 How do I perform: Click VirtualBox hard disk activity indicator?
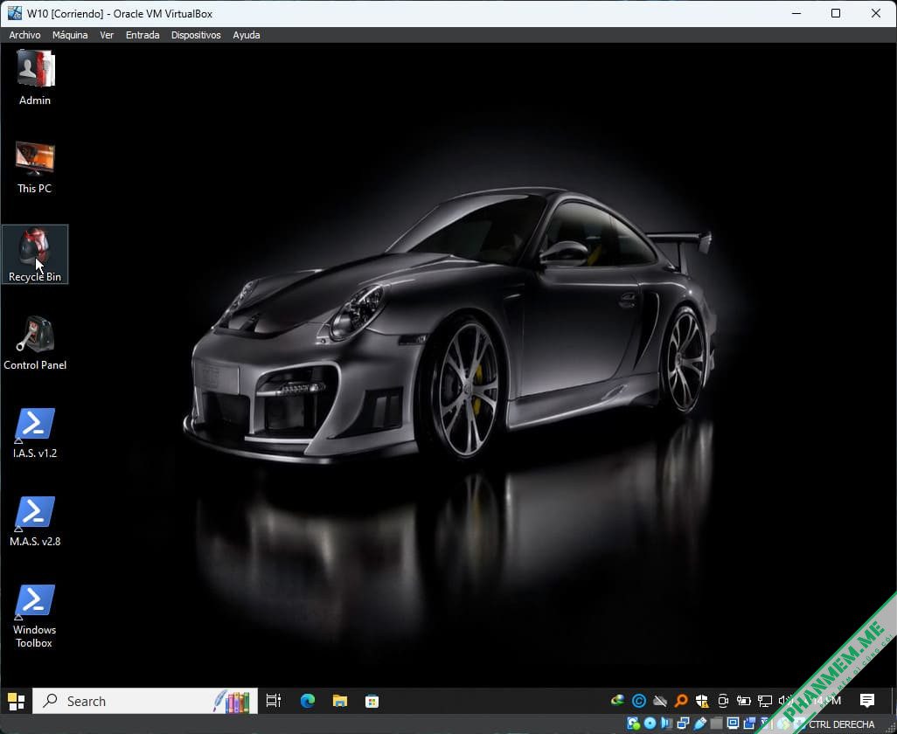pos(633,724)
